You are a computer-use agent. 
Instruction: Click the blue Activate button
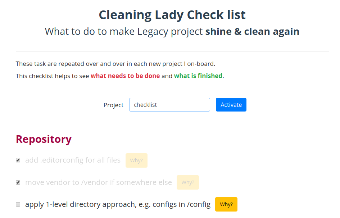coord(231,105)
